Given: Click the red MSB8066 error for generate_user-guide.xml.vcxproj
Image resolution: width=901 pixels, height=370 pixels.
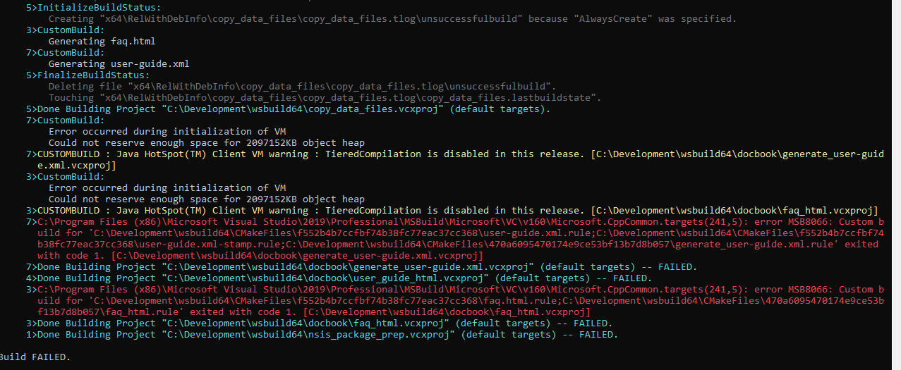Looking at the screenshot, I should 454,239.
